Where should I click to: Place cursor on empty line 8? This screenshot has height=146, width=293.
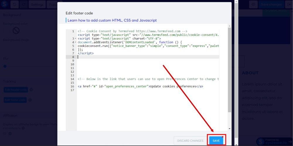pyautogui.click(x=148, y=57)
